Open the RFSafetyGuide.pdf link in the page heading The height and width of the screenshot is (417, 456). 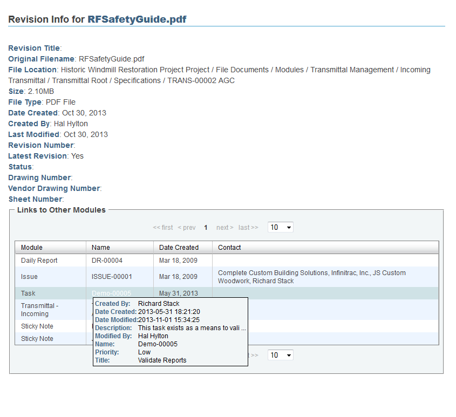click(137, 19)
